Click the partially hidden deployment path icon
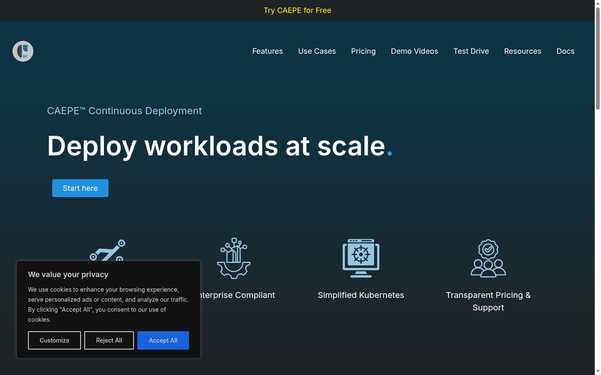Image resolution: width=601 pixels, height=375 pixels. pyautogui.click(x=108, y=250)
